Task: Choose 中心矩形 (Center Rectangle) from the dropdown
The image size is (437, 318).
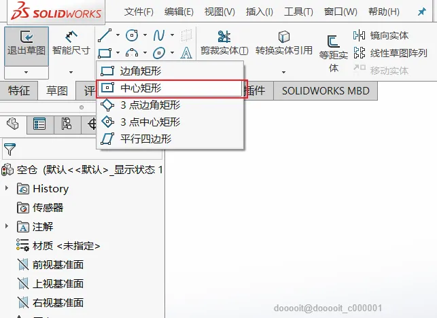Action: click(170, 88)
